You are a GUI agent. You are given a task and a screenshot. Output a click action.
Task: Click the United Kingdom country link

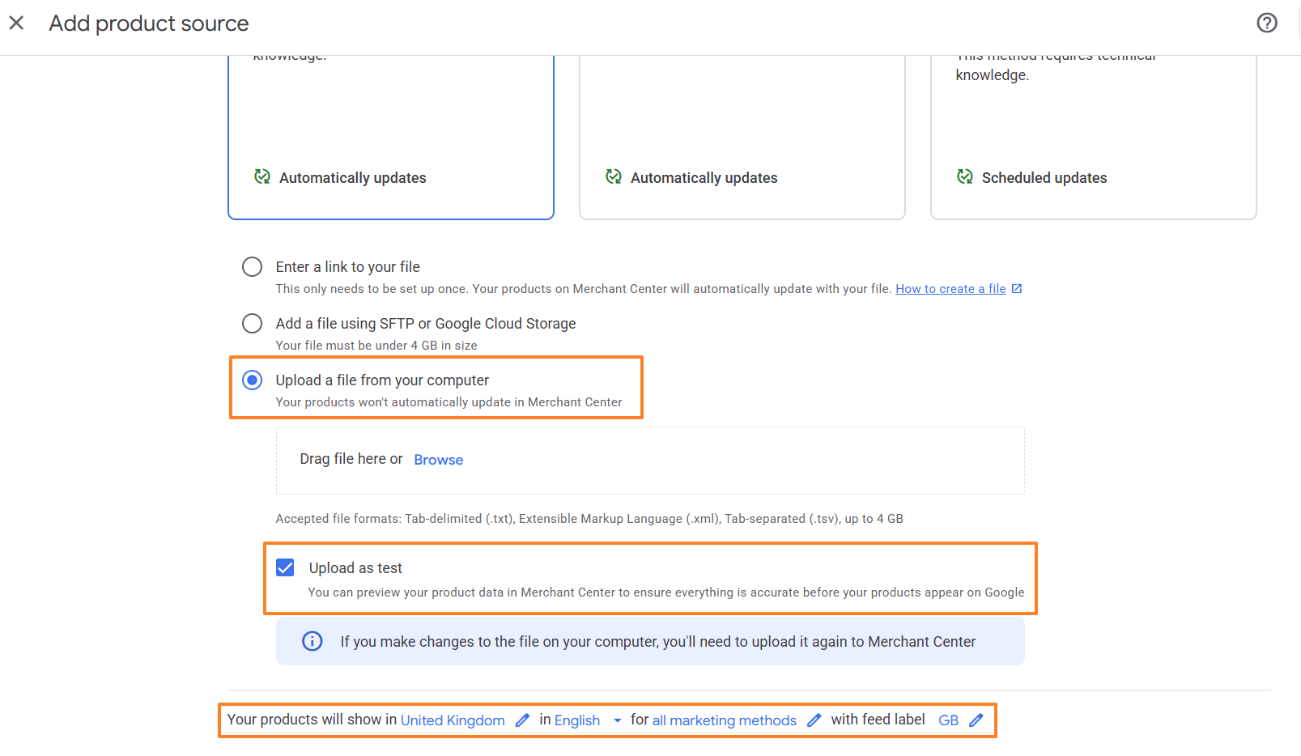[x=453, y=720]
